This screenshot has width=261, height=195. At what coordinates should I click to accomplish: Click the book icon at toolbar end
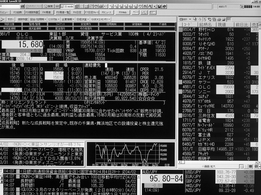pos(164,6)
